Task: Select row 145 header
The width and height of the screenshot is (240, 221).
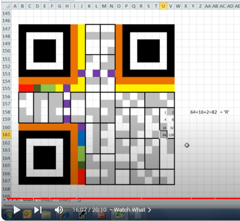Action: click(6, 13)
